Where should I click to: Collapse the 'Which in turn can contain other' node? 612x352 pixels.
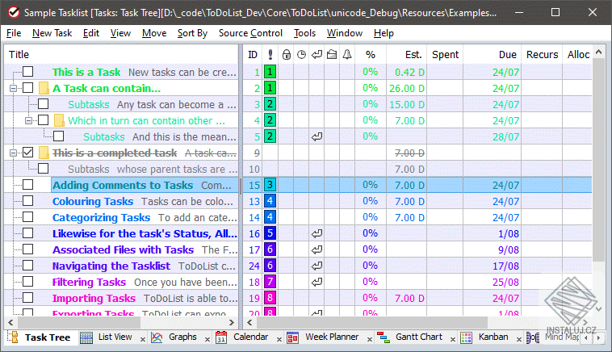(x=28, y=120)
